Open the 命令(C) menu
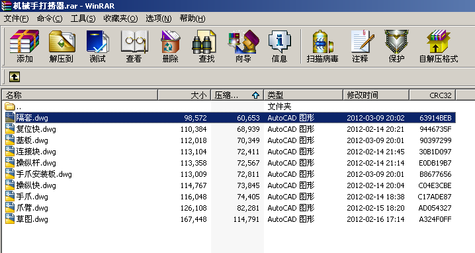 (x=50, y=19)
